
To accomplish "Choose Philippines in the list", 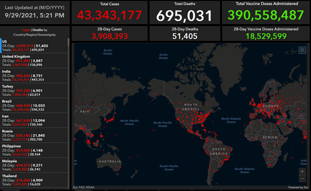I will 34,150.
